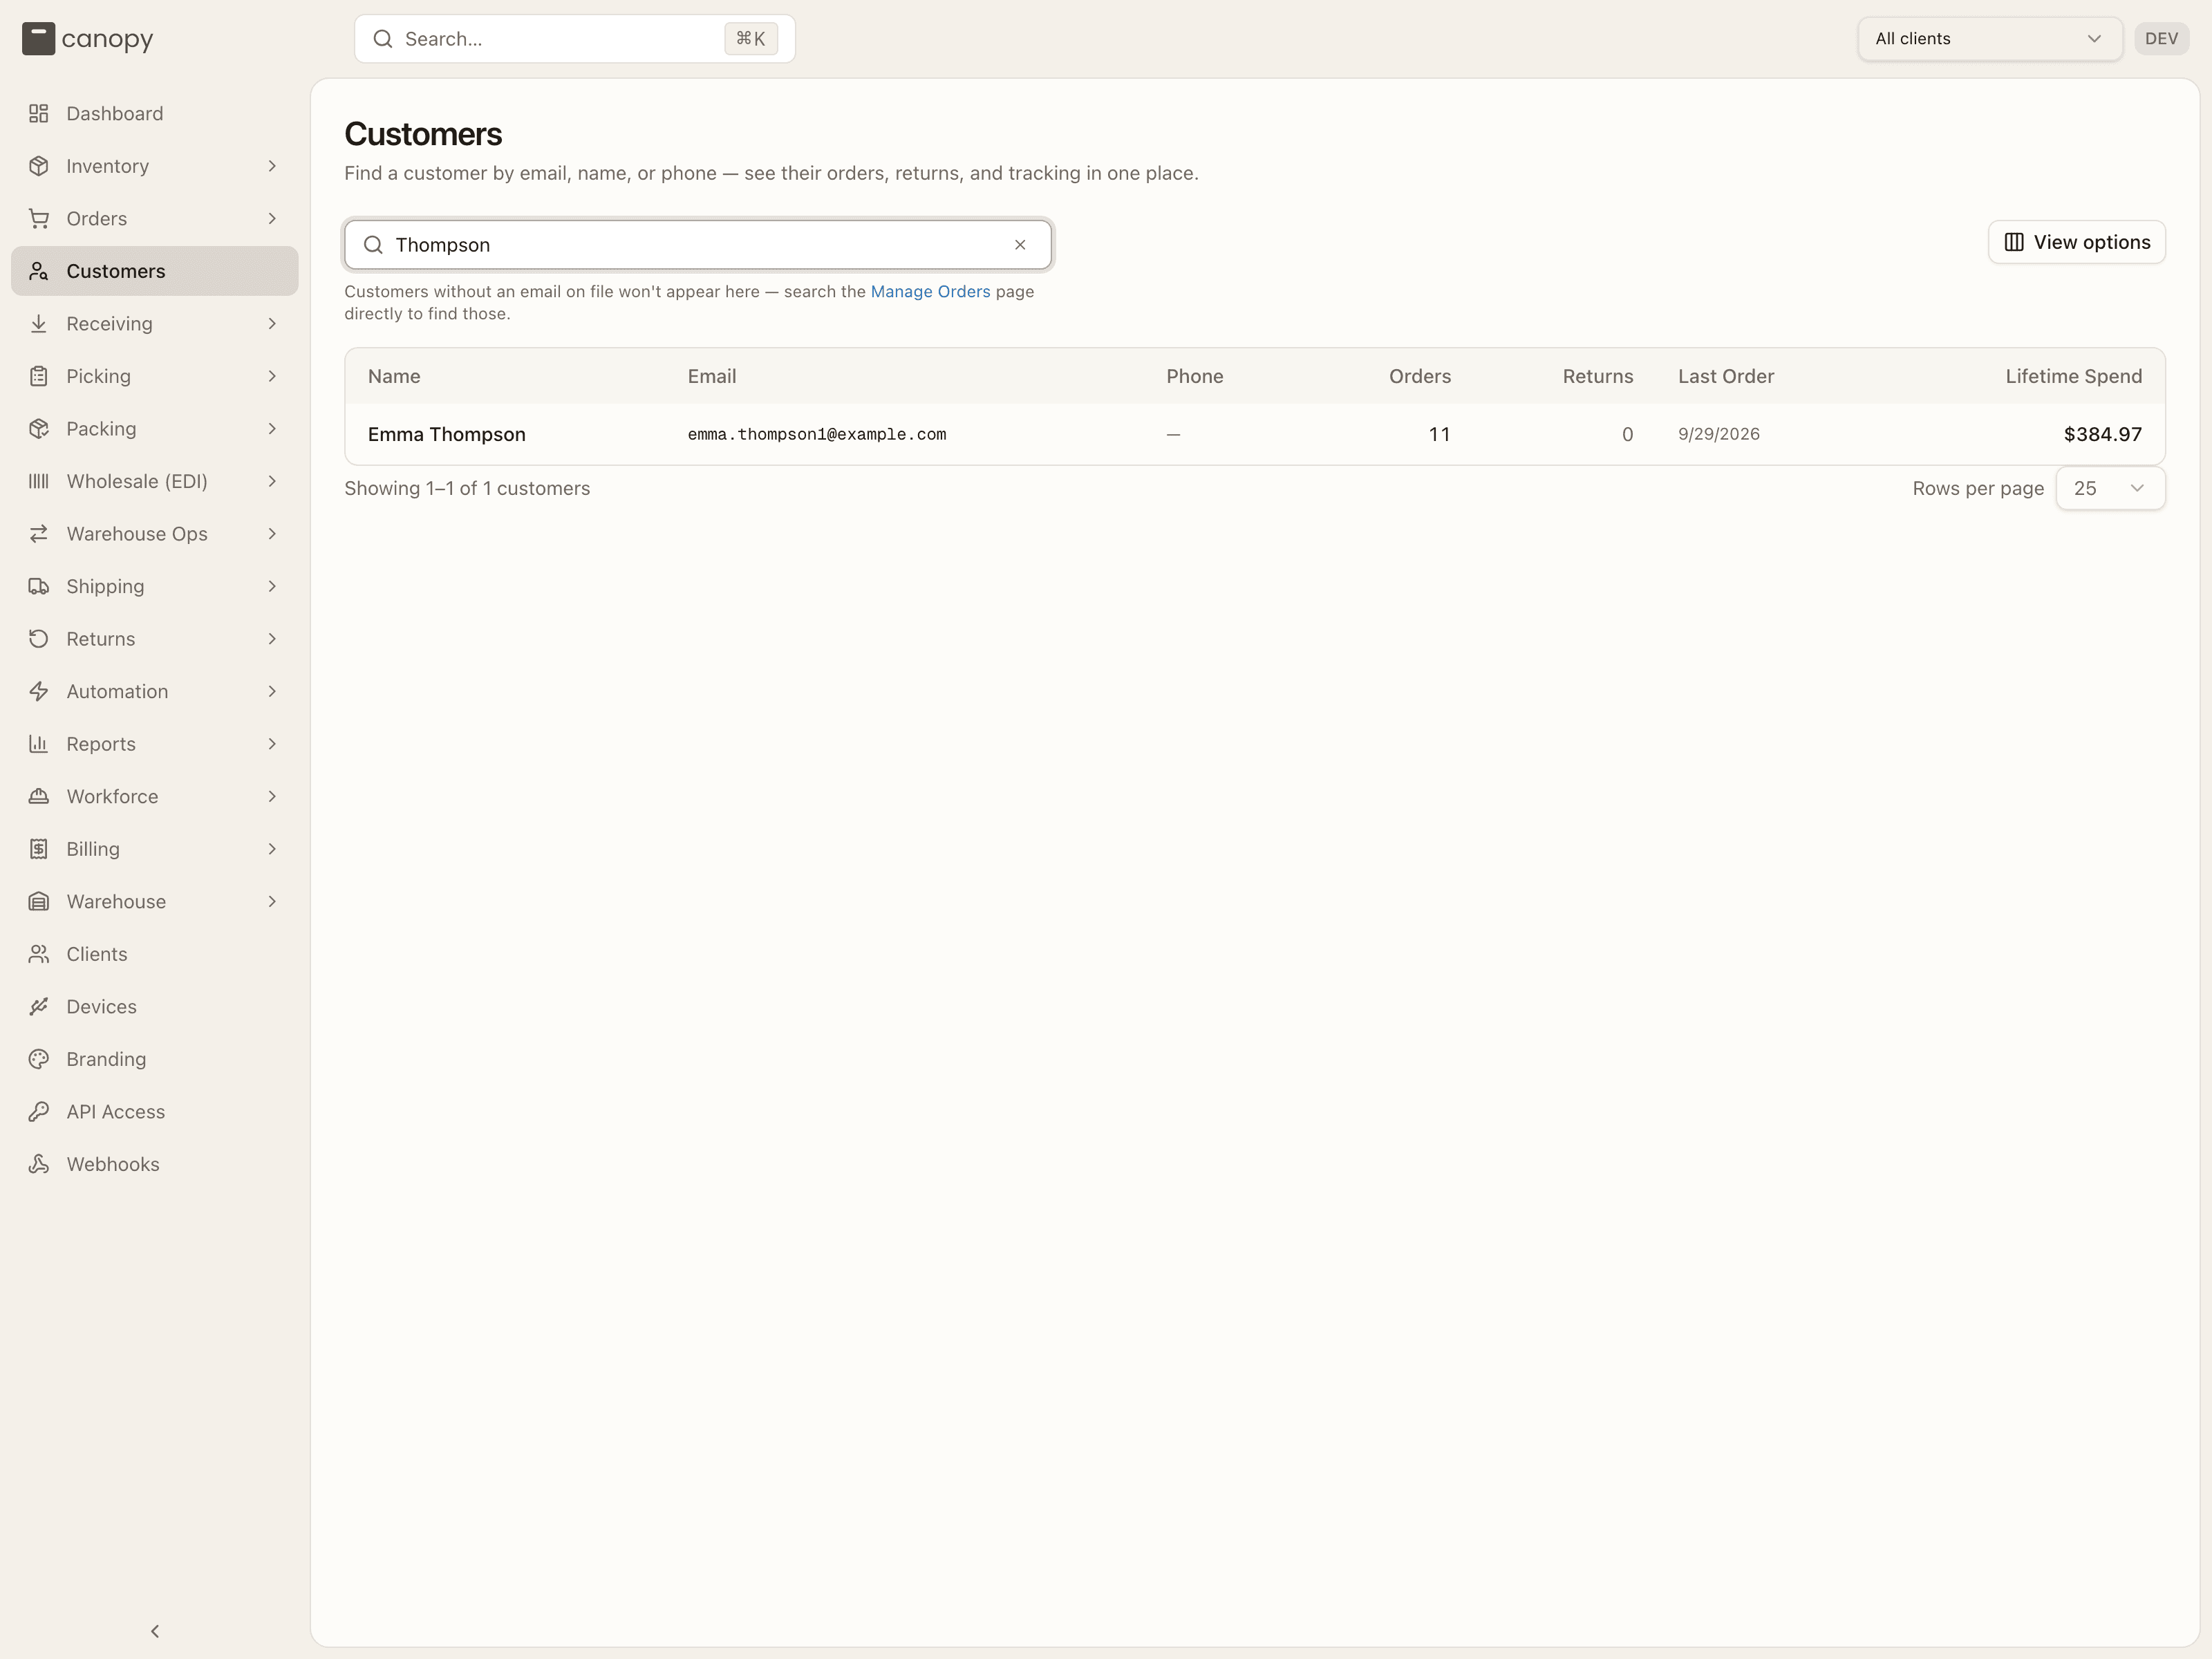Click the Automation lightning bolt icon
2212x1659 pixels.
39,691
